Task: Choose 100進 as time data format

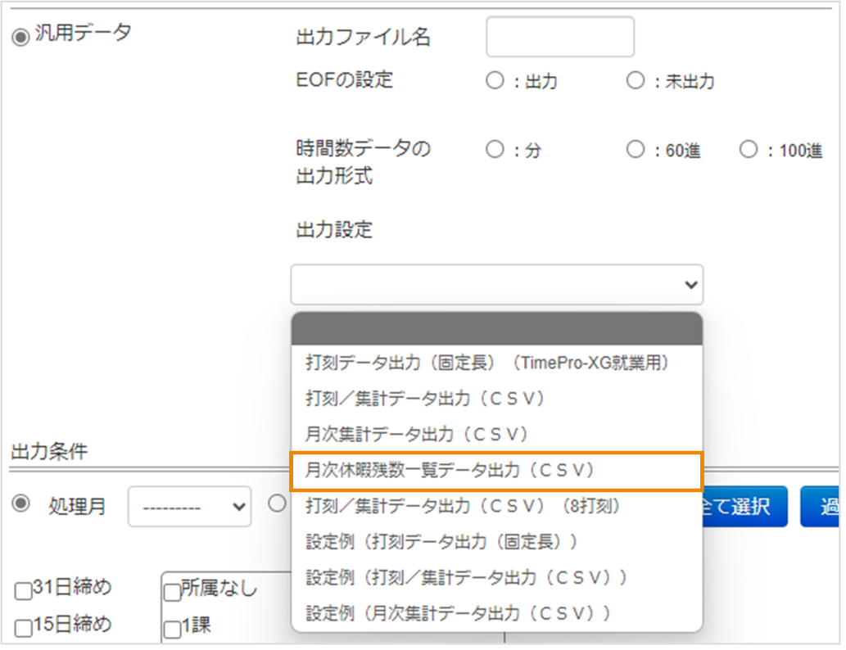Action: coord(748,150)
